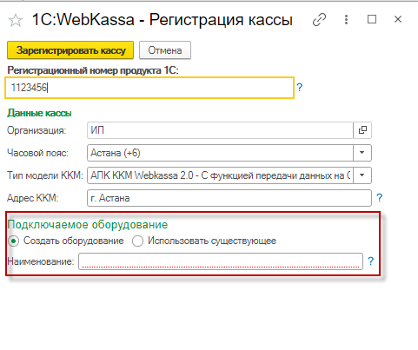The width and height of the screenshot is (418, 350).
Task: Click the Наименование input field
Action: [221, 261]
